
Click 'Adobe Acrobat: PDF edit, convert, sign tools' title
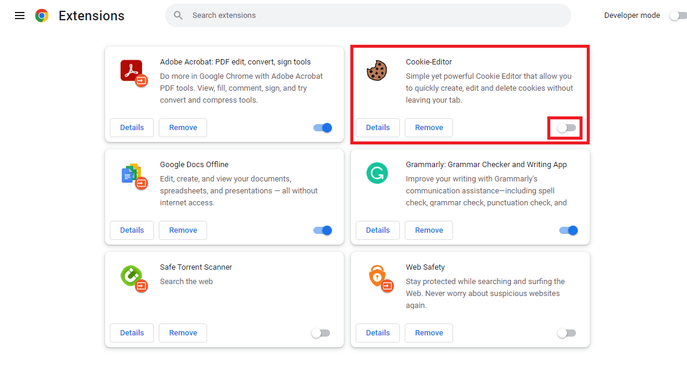click(235, 62)
